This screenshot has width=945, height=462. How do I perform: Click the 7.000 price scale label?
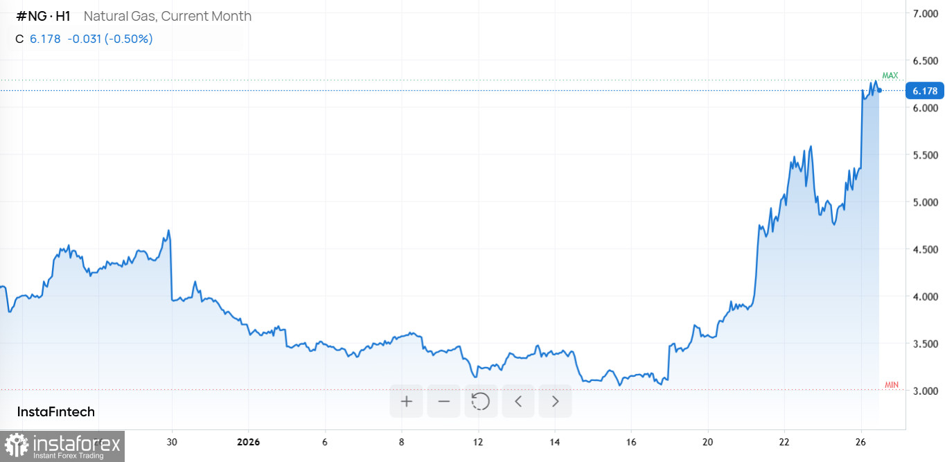click(924, 14)
